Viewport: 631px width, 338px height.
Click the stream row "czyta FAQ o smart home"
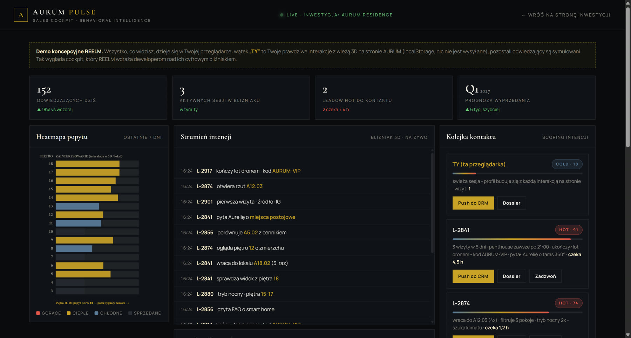click(x=302, y=310)
